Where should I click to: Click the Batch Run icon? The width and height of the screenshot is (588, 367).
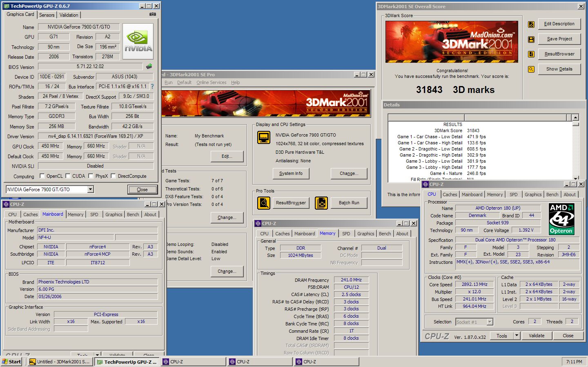[x=321, y=203]
